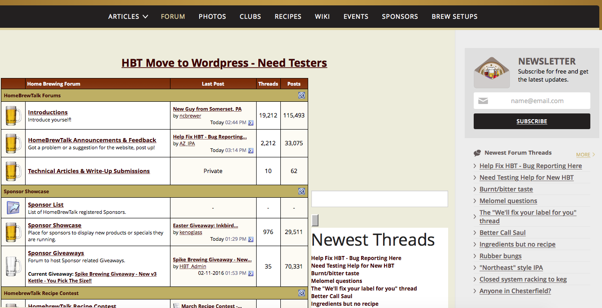Open the Introductions forum

(48, 113)
